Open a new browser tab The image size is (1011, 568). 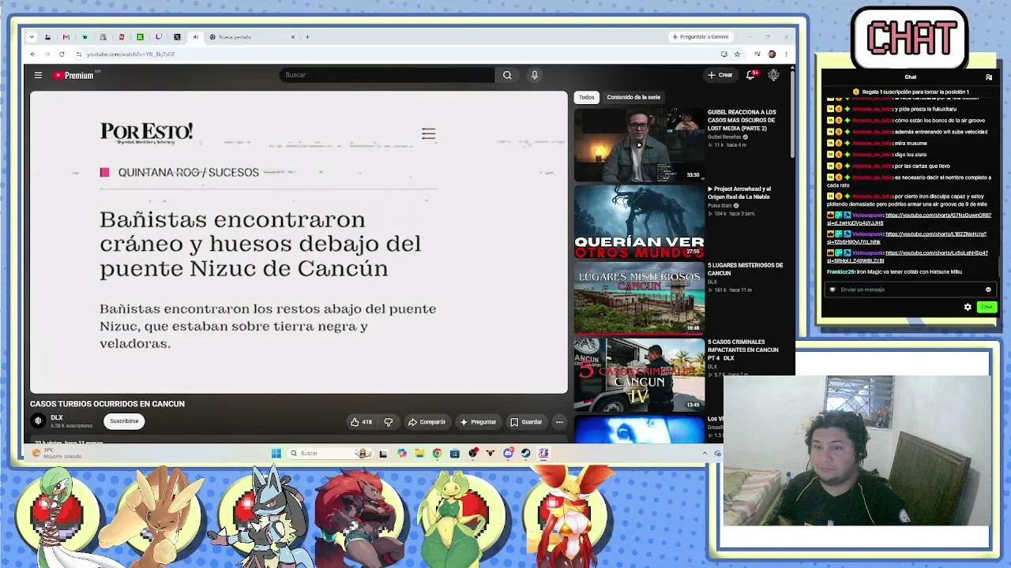[307, 37]
